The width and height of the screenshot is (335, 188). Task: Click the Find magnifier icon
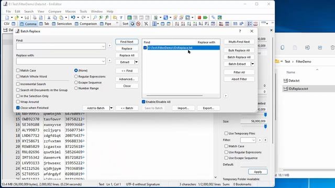tap(95, 17)
